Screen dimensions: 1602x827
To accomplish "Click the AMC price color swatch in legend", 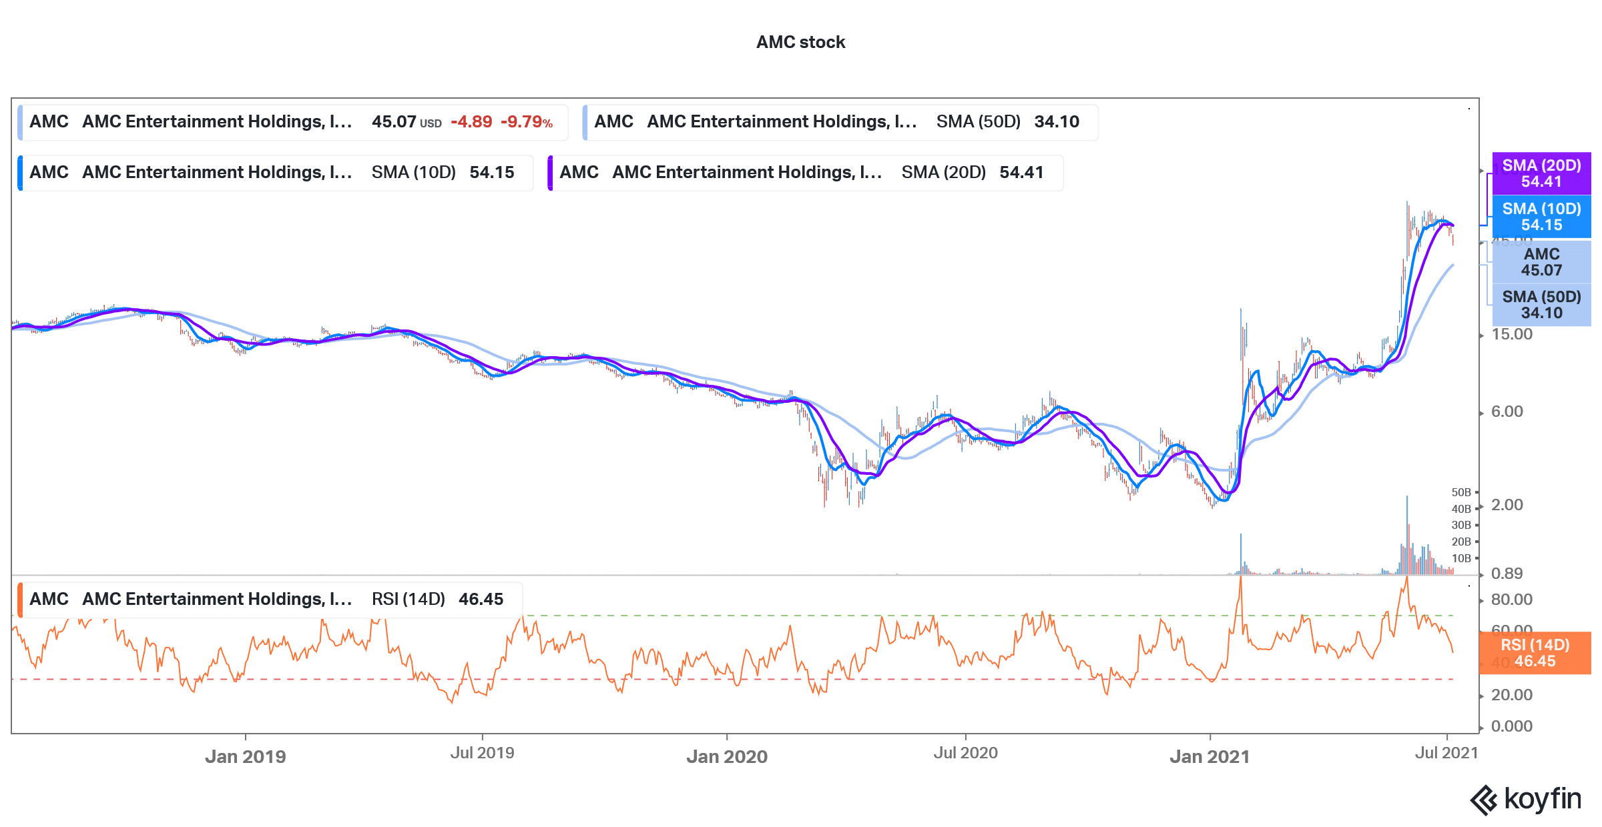I will point(20,122).
